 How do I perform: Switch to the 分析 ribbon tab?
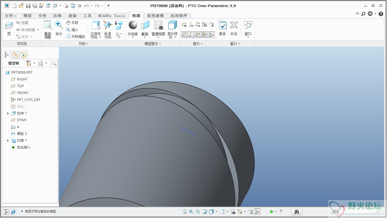42,16
